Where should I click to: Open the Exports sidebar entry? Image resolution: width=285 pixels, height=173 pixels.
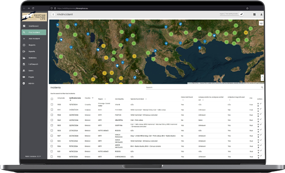34,51
